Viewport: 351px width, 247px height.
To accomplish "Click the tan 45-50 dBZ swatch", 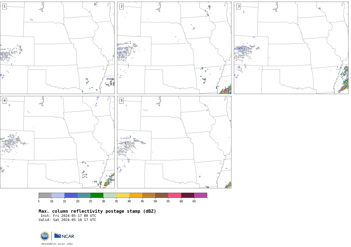I will coord(149,195).
